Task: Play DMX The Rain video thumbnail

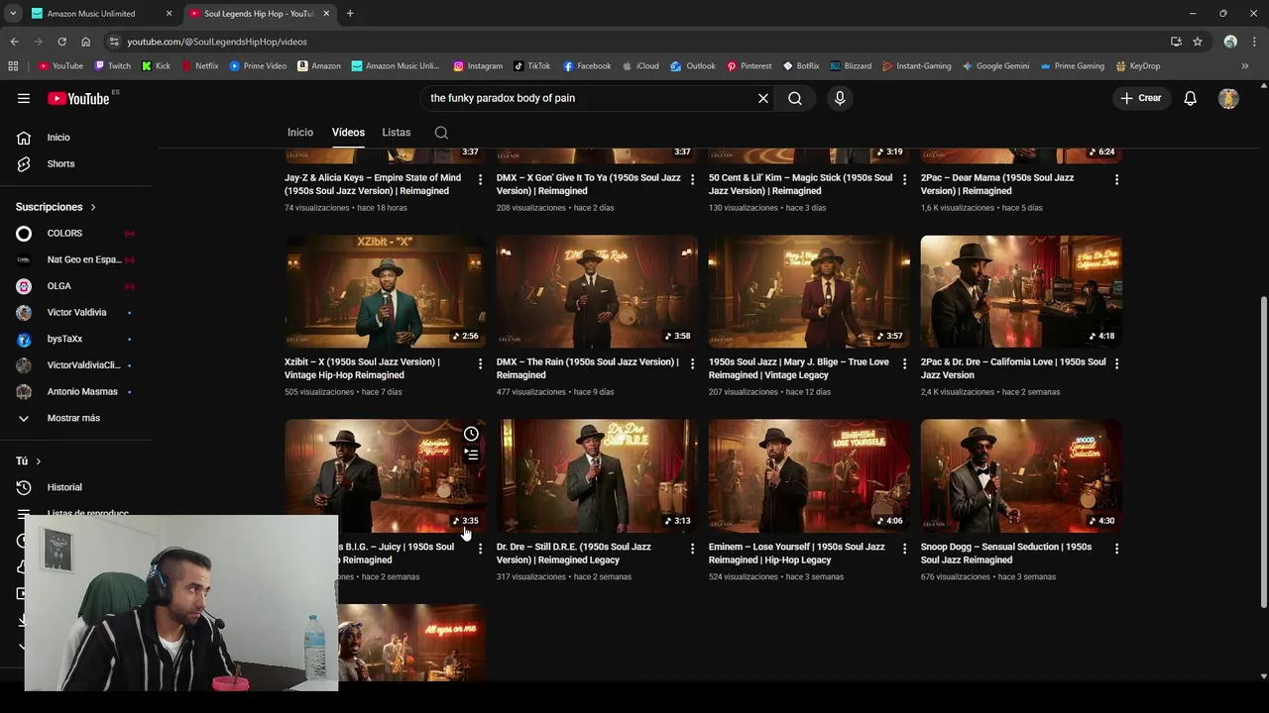Action: (597, 290)
